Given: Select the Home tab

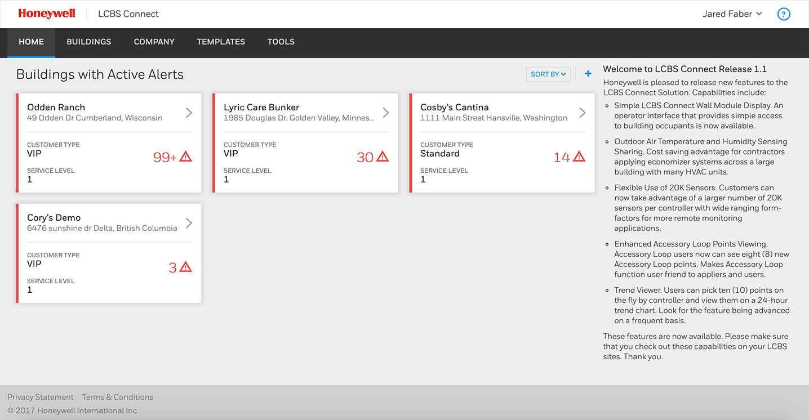Looking at the screenshot, I should (31, 42).
